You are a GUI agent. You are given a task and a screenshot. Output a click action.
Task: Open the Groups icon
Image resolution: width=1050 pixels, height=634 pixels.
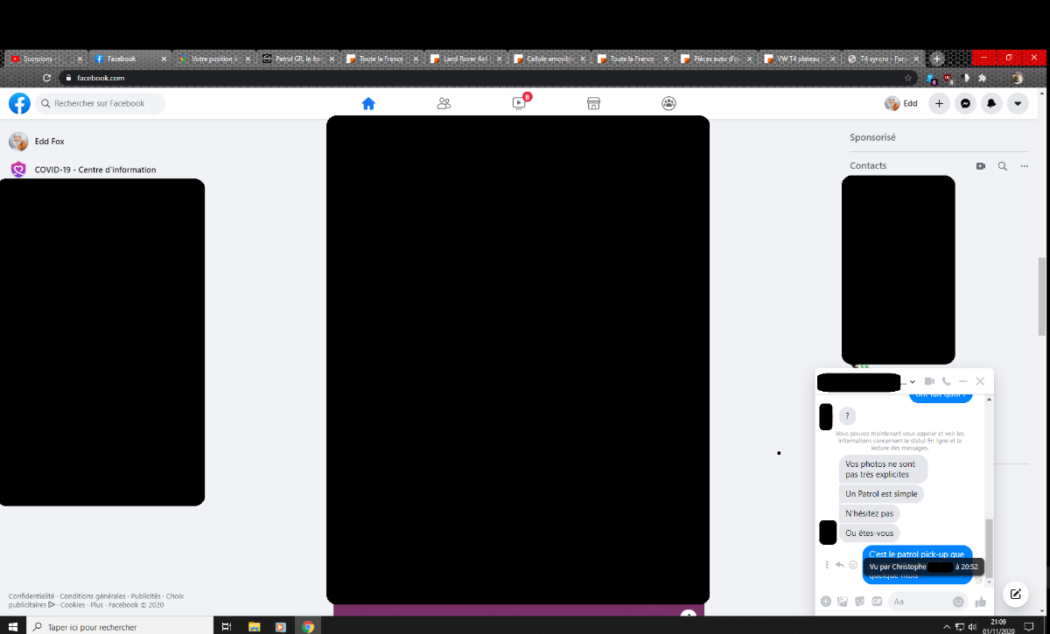[x=668, y=103]
